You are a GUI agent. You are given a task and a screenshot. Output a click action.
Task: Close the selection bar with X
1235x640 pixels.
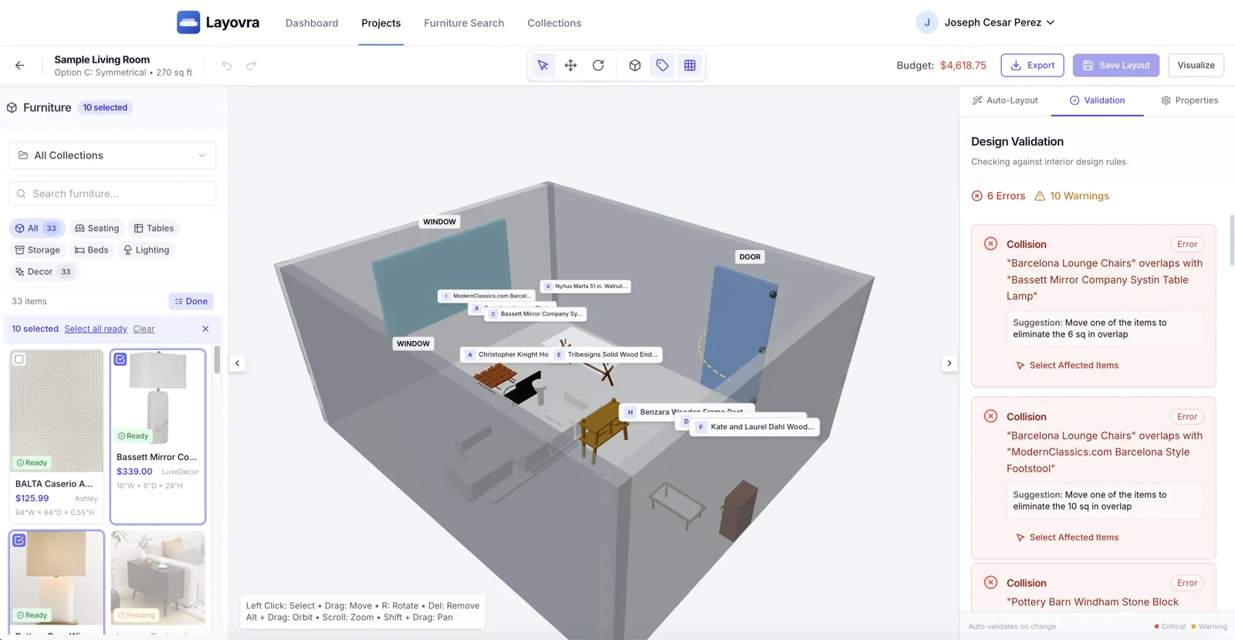coord(205,329)
